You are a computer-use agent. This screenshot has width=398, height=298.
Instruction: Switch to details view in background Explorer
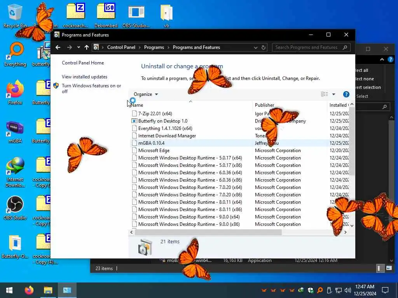tap(379, 268)
